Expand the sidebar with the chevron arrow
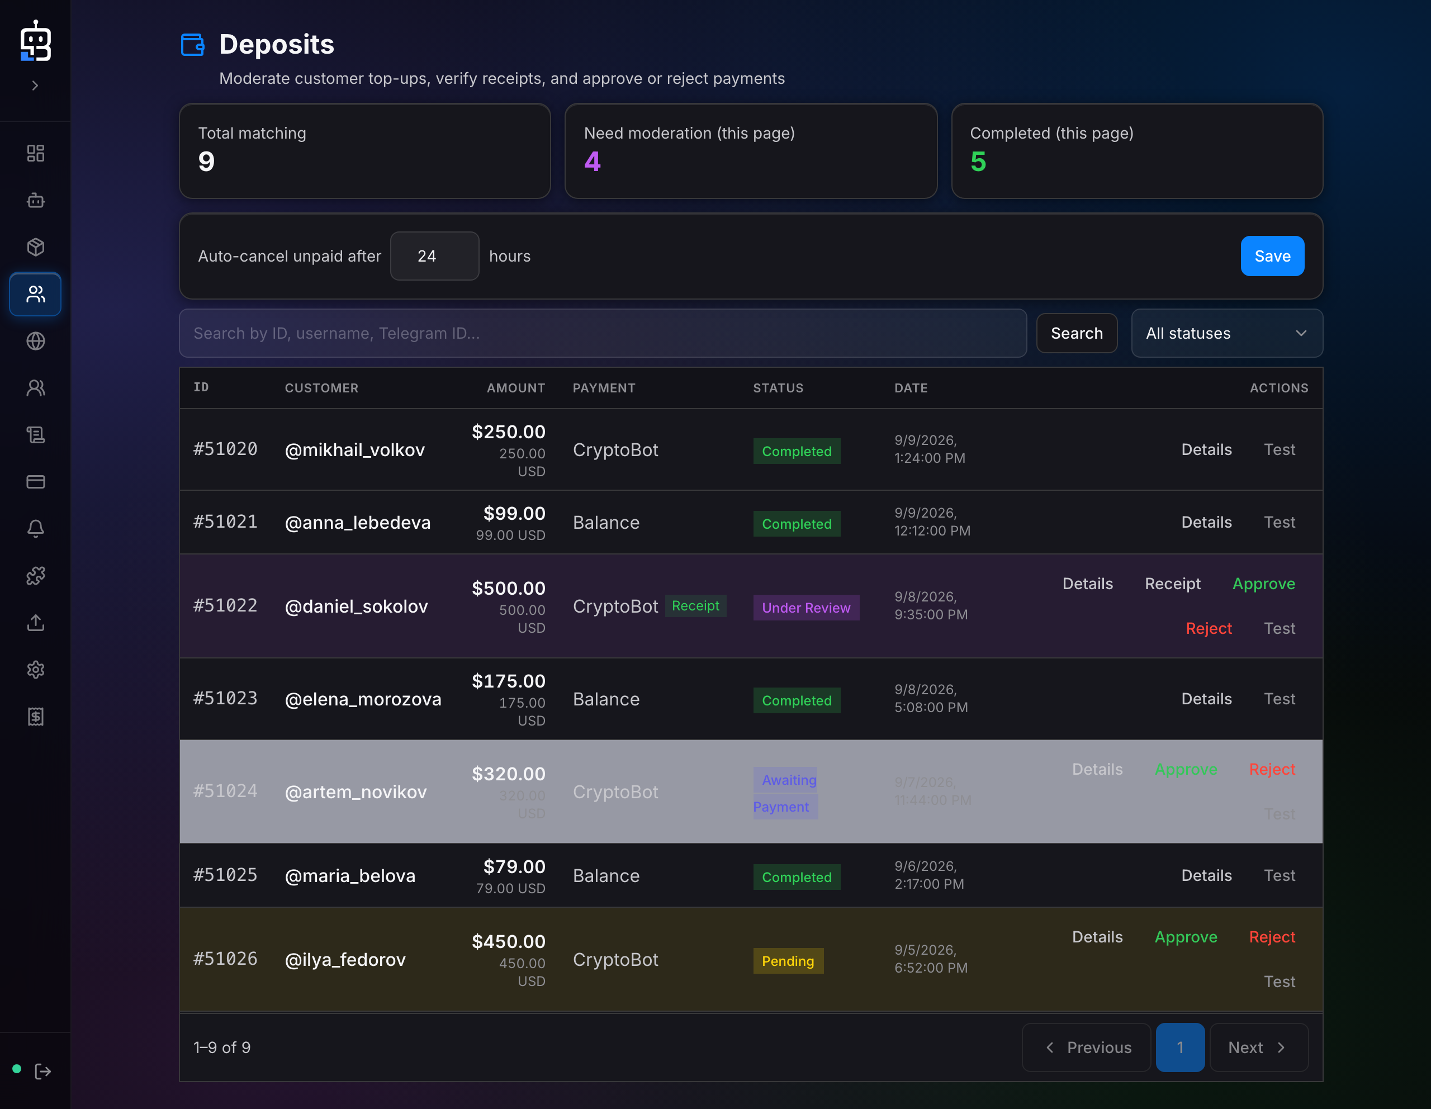 coord(35,85)
